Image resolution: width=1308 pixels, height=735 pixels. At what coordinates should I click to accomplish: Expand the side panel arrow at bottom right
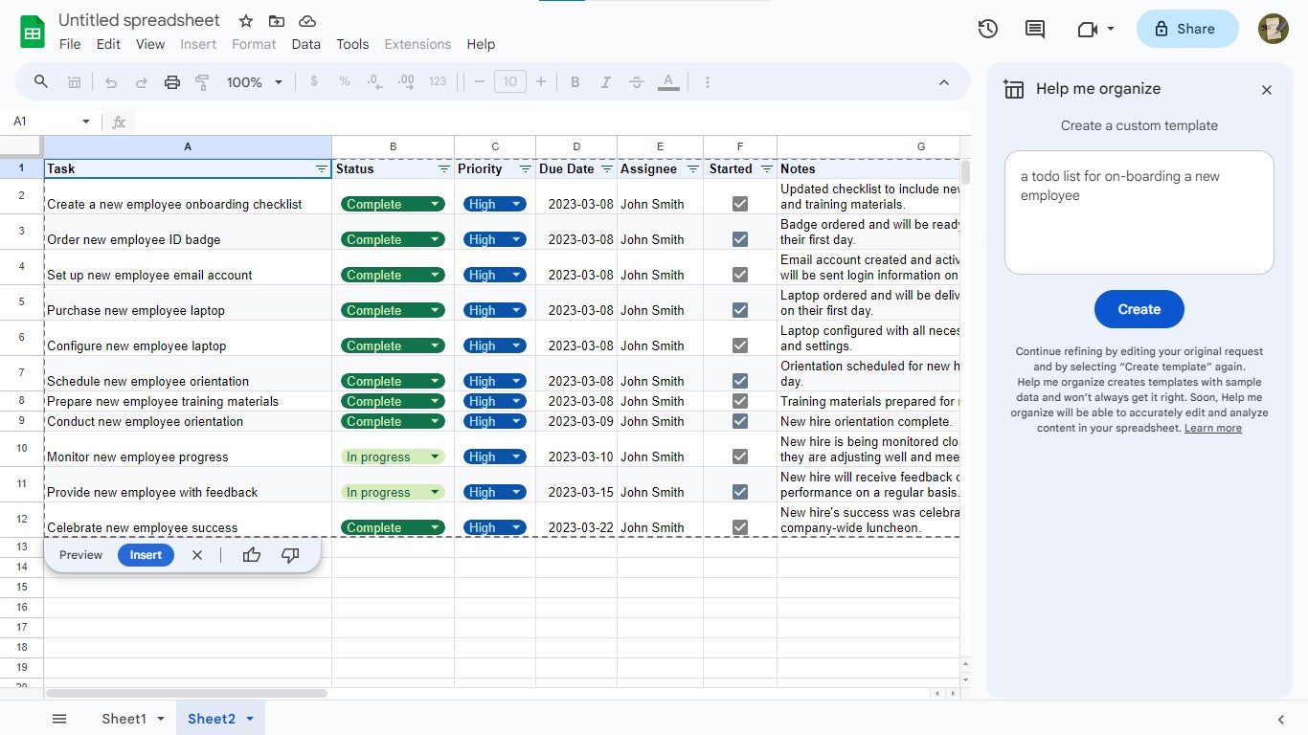(x=1281, y=720)
